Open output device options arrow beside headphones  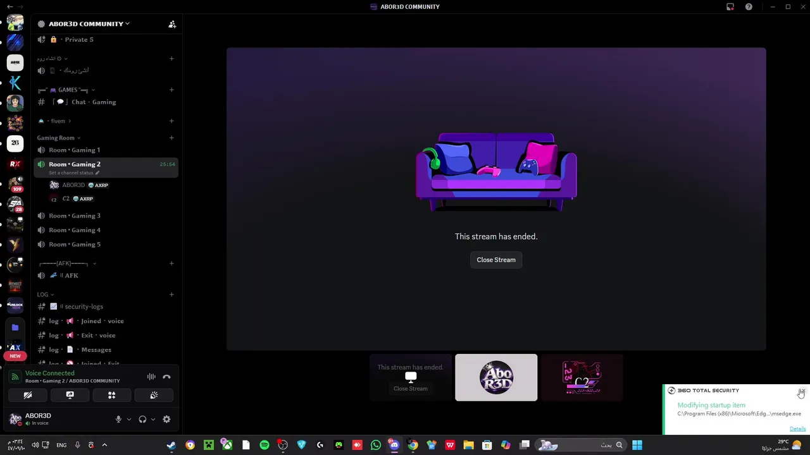pos(153,419)
